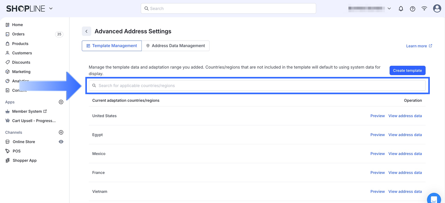
Task: Open the notifications bell icon
Action: tap(401, 9)
